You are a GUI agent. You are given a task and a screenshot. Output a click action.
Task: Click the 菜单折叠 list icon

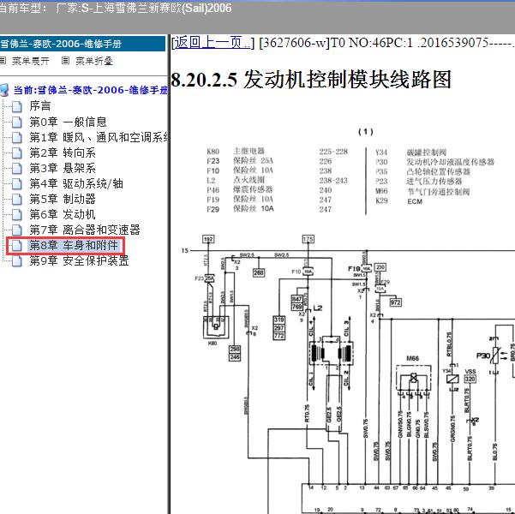click(65, 61)
